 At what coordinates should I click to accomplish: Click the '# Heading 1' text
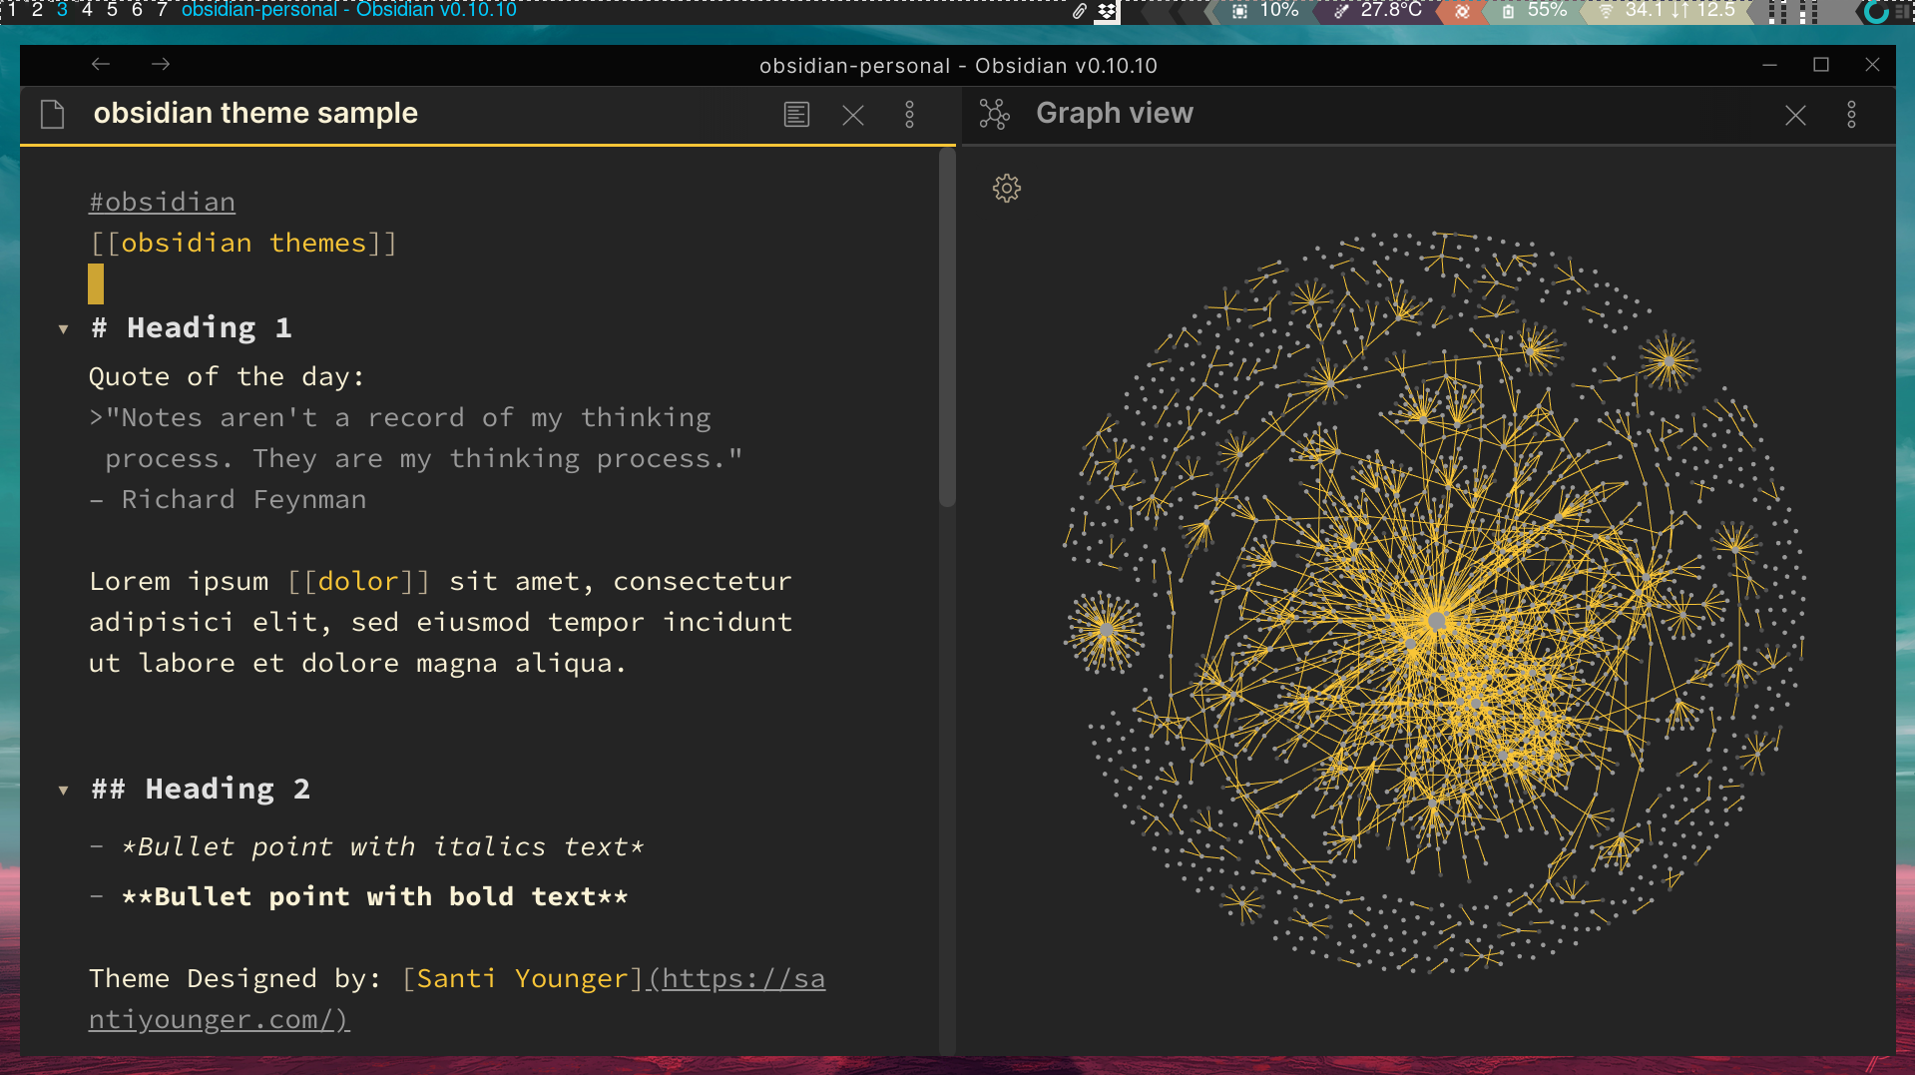click(x=192, y=327)
